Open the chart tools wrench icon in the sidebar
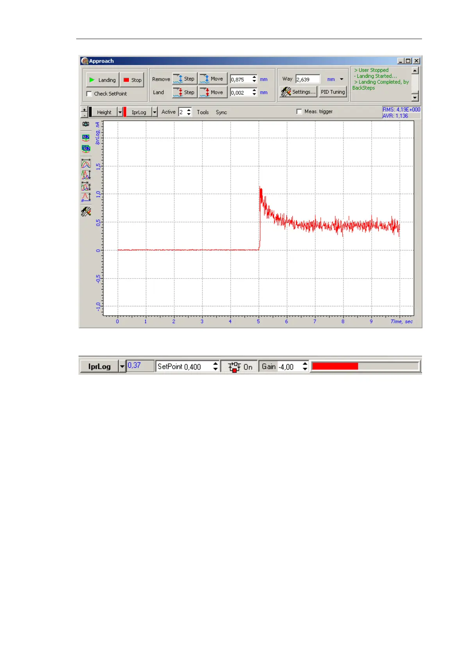 click(x=86, y=211)
